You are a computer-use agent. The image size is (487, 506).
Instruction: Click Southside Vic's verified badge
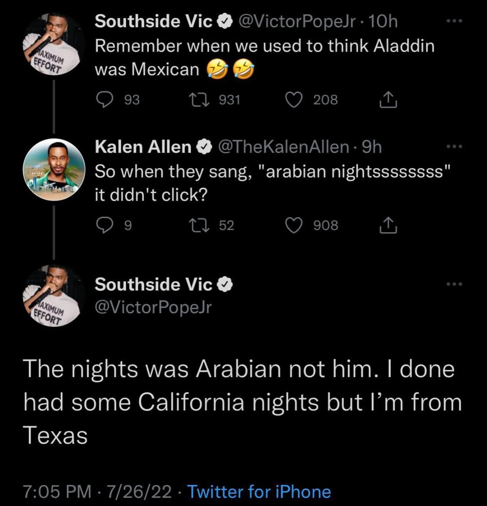[x=224, y=21]
